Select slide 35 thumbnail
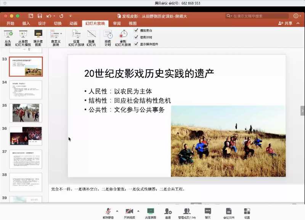 [26, 113]
